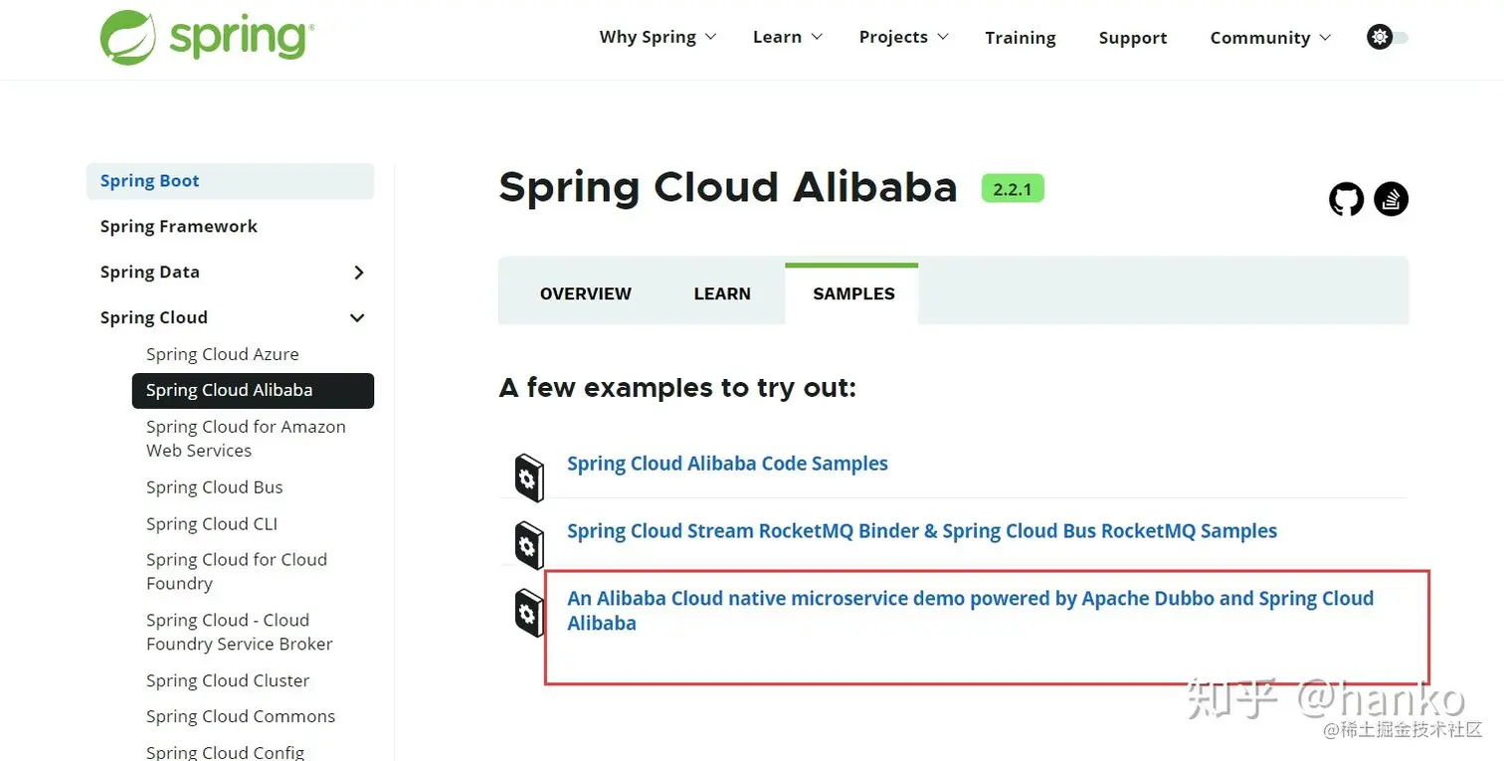Click the Code Samples book icon
Viewport: 1504px width, 761px height.
(x=529, y=477)
